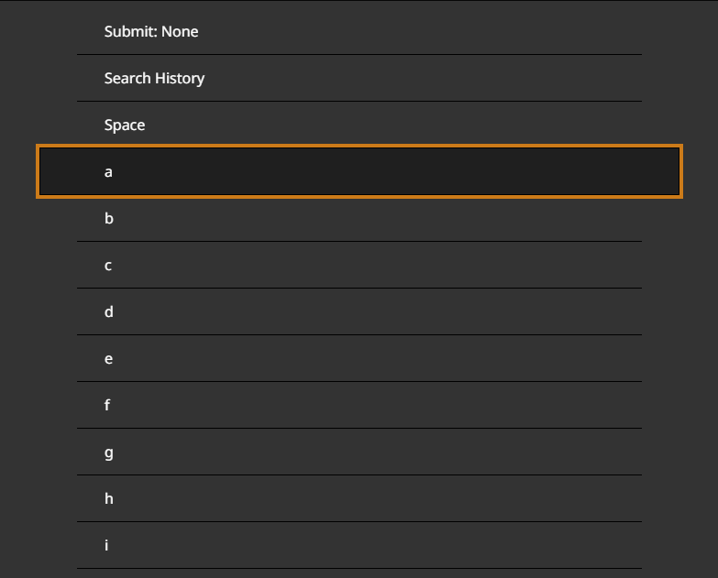Pick letter 'g' from the list

click(x=358, y=453)
